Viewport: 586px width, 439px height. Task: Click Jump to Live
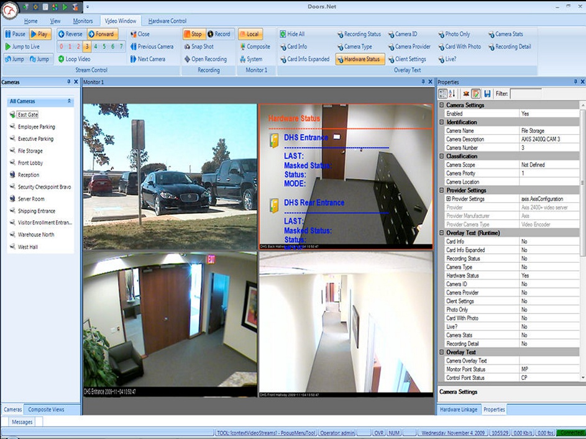(22, 47)
